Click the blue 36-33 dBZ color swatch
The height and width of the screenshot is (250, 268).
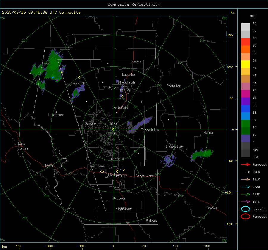point(245,109)
